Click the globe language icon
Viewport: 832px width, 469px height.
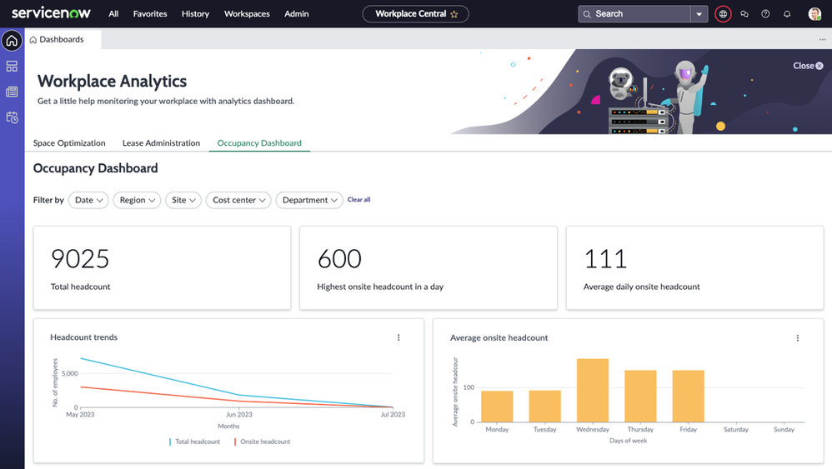723,14
